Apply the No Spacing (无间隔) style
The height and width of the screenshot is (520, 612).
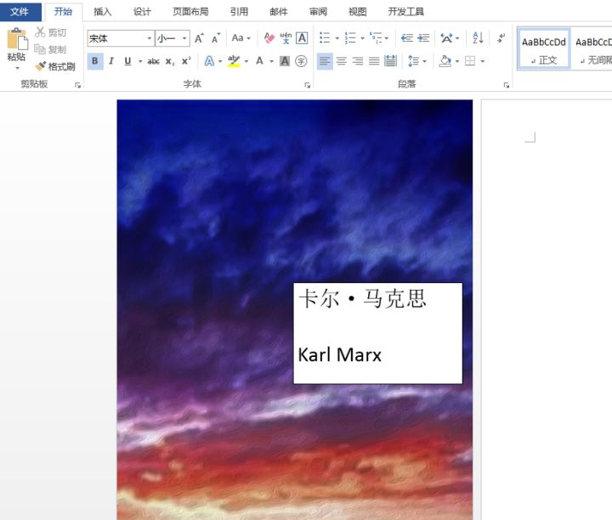[592, 49]
